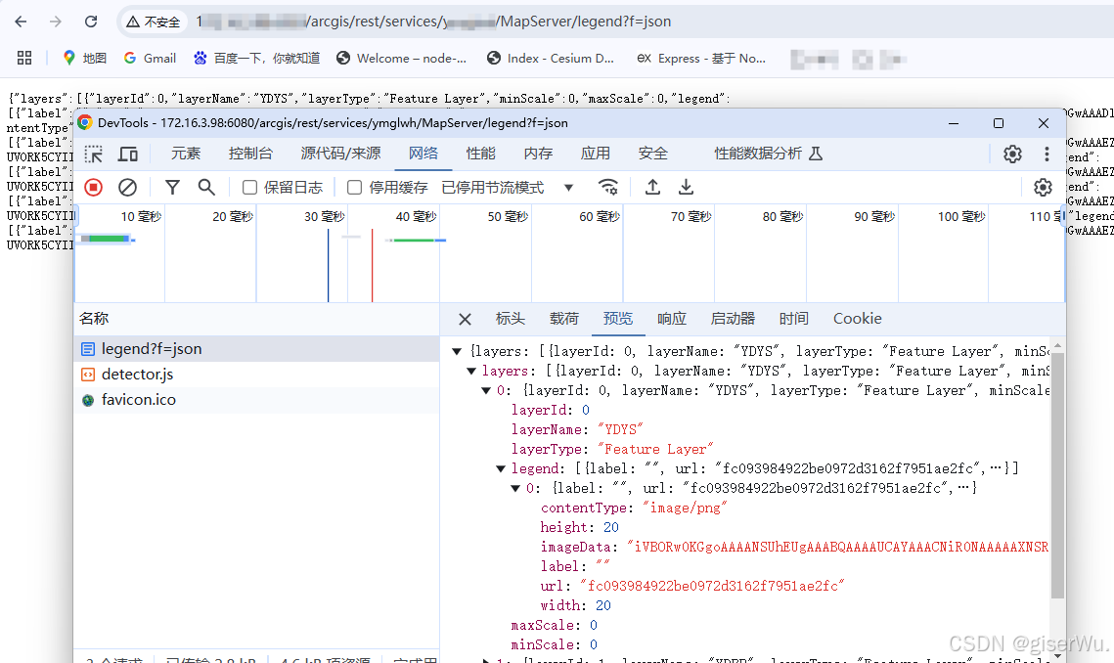Open the 地图 bookmark
Image resolution: width=1114 pixels, height=663 pixels.
click(84, 59)
